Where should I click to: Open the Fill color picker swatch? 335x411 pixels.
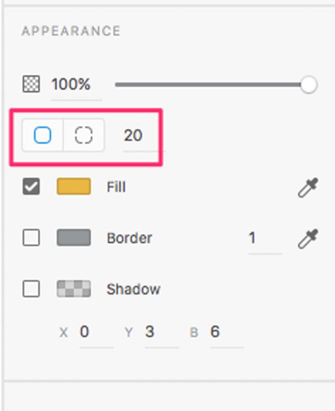pos(73,186)
